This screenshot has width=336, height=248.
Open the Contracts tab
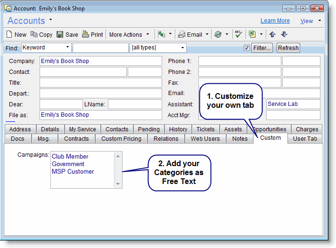(x=76, y=139)
